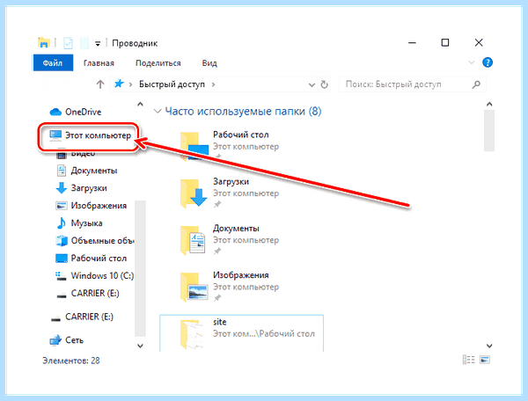
Task: Open Загрузки in the navigation pane
Action: (x=82, y=188)
